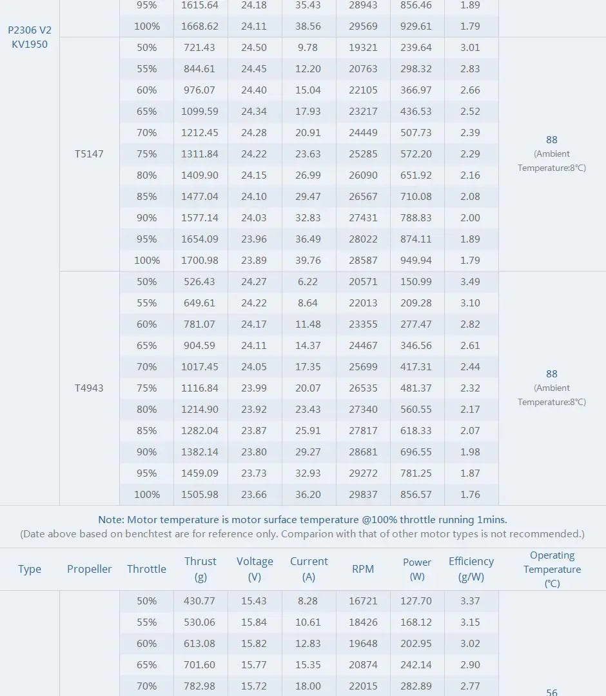Click the motor temperature note text
Screen dimensions: 606x696
[302, 519]
